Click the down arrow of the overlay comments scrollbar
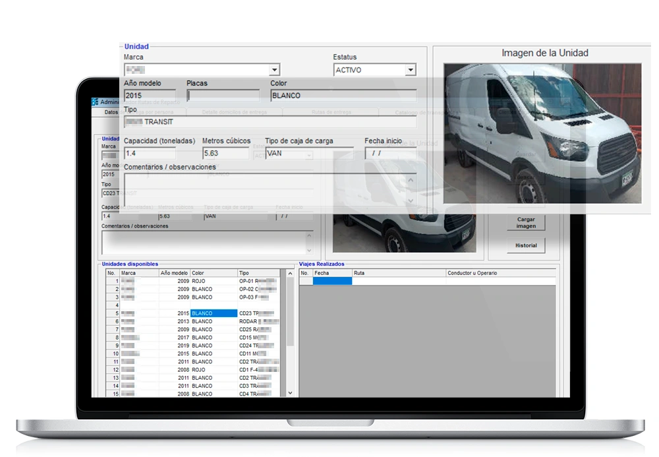659x457 pixels. tap(411, 201)
